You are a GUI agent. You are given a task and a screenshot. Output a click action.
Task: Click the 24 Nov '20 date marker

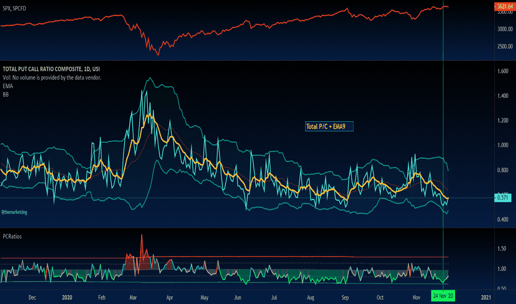click(443, 296)
